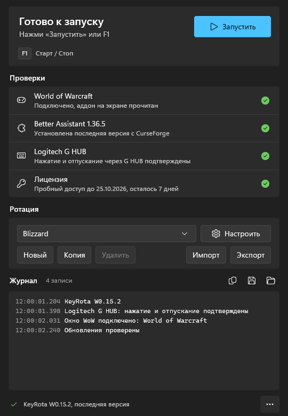This screenshot has width=288, height=416.
Task: Duplicate rotation using Копия button
Action: click(x=75, y=255)
